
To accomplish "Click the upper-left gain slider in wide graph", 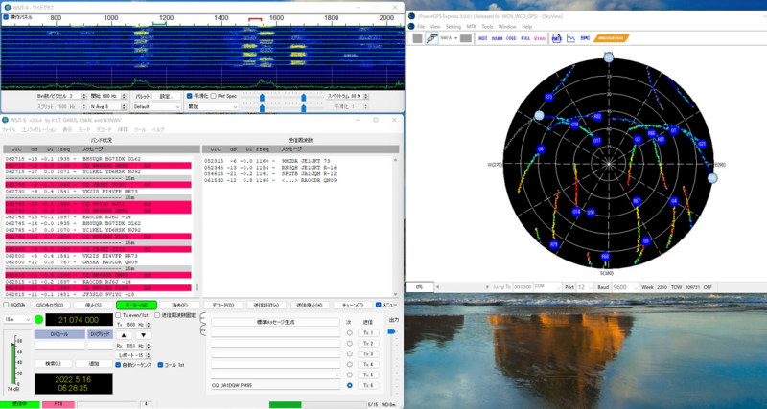I will pyautogui.click(x=262, y=98).
